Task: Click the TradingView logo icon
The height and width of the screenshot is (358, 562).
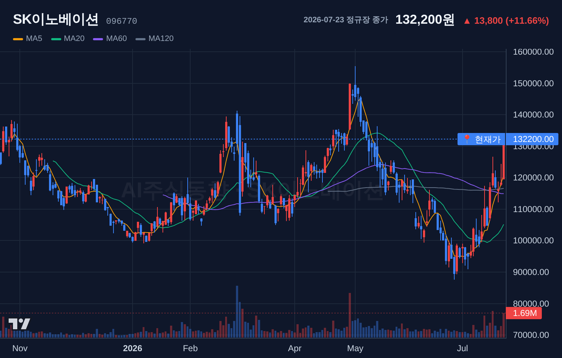Action: click(x=19, y=324)
